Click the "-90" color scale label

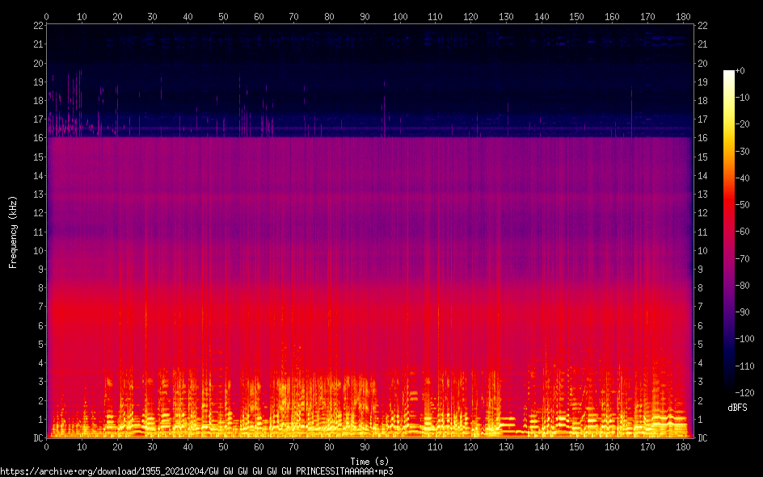(743, 312)
